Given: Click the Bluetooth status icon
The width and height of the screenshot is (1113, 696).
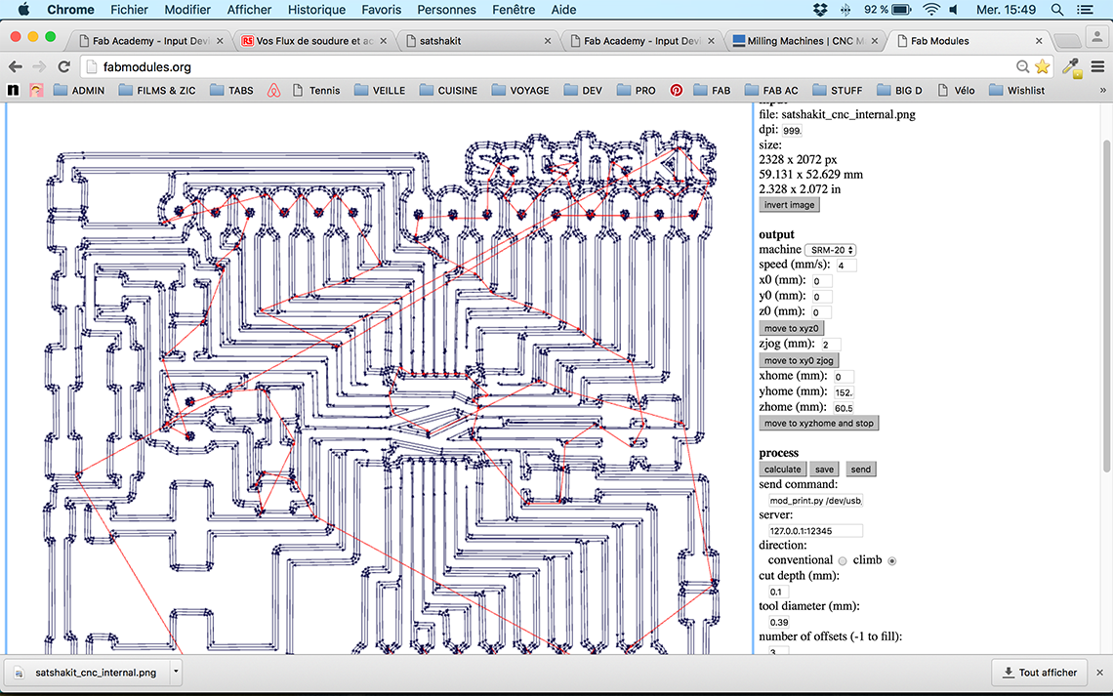Looking at the screenshot, I should pos(845,9).
